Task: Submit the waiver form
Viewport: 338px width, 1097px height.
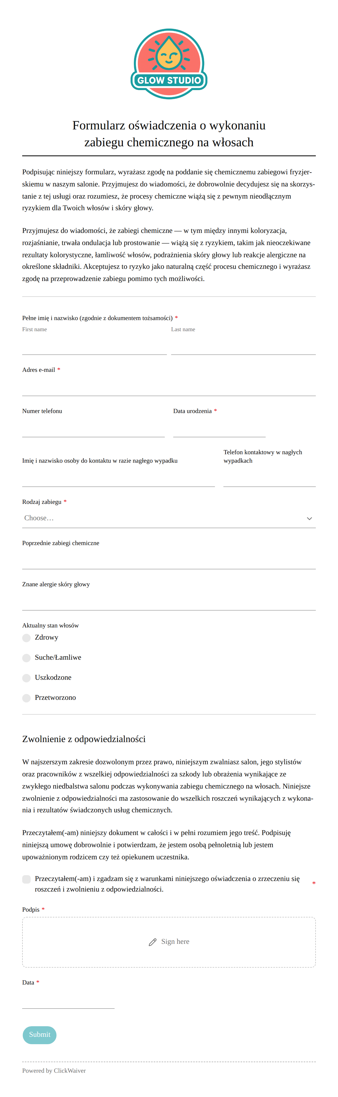Action: (40, 1035)
